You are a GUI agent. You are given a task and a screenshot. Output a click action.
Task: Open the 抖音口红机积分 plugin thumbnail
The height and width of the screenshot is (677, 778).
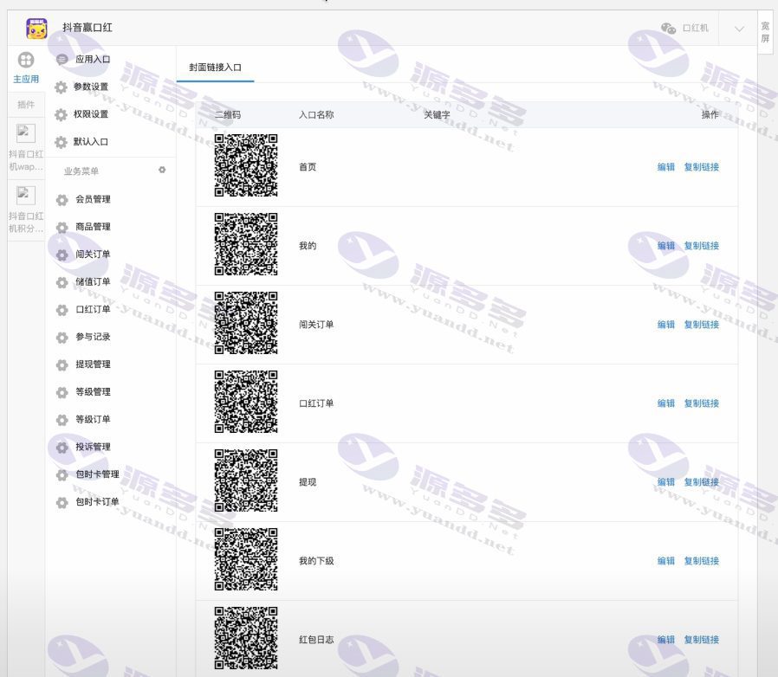point(26,195)
